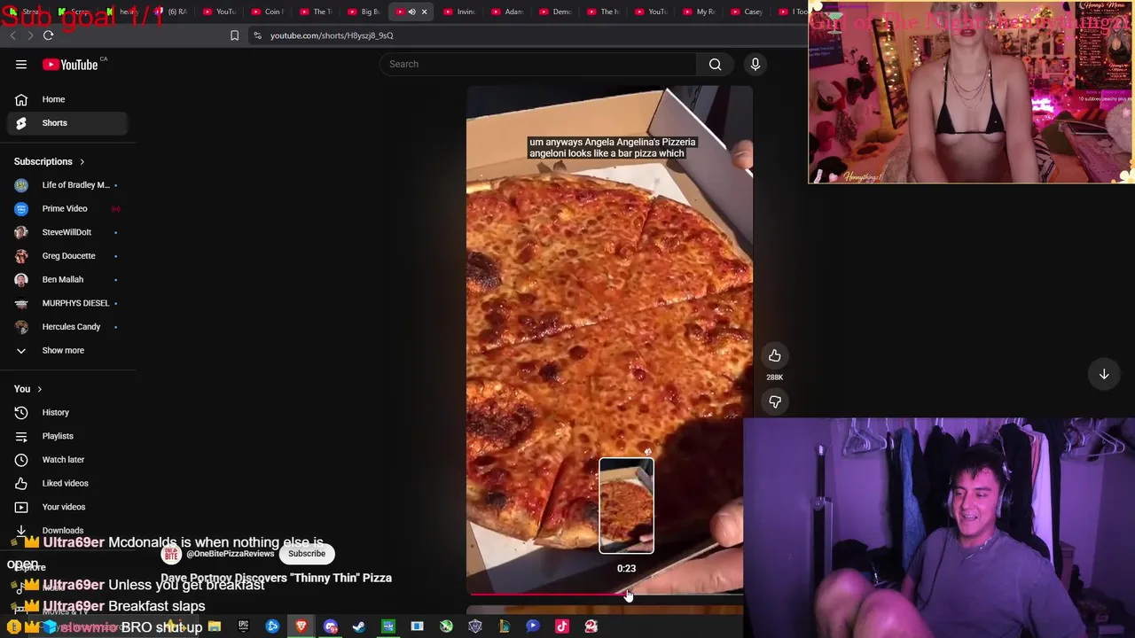Go to next Short with down arrow
Image resolution: width=1135 pixels, height=638 pixels.
1104,374
